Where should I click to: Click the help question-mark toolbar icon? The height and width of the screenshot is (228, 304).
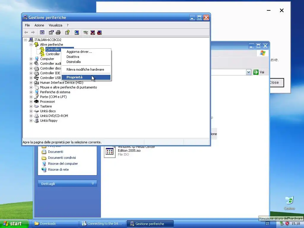point(67,33)
